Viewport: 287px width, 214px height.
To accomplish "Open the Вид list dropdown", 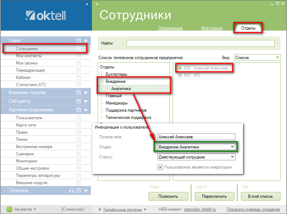I will coord(277,57).
